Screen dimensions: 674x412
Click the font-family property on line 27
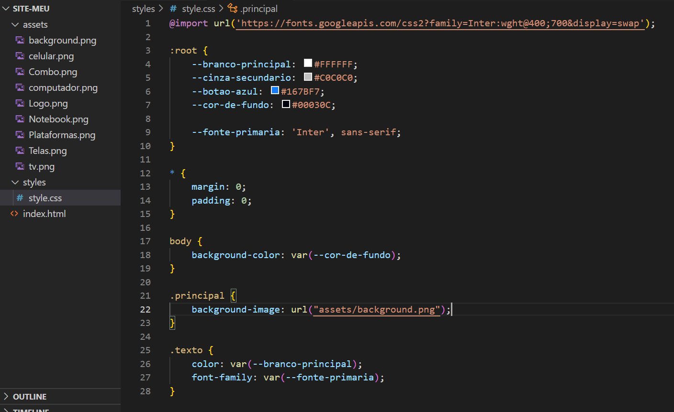tap(222, 377)
